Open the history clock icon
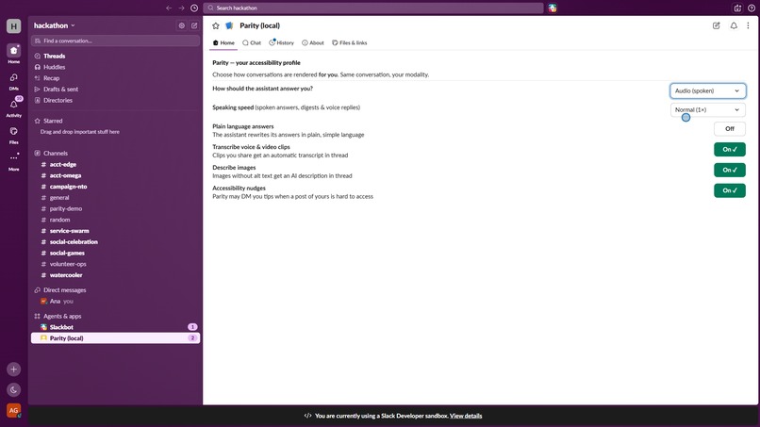760x427 pixels. [x=194, y=8]
